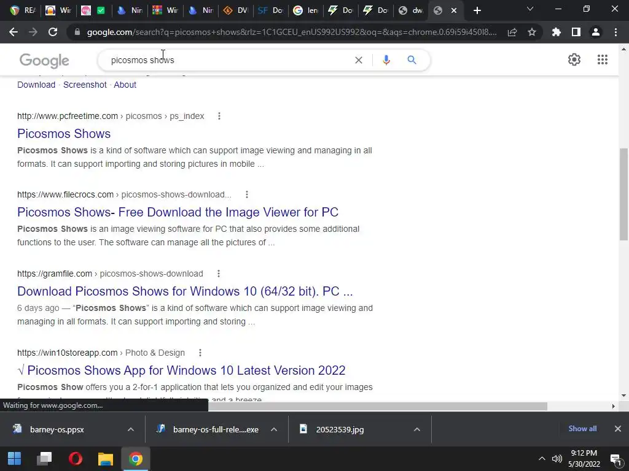
Task: Click the forward navigation arrow
Action: pos(33,32)
